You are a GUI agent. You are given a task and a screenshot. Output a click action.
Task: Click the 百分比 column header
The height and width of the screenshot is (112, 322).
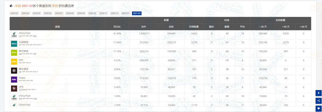[117, 27]
